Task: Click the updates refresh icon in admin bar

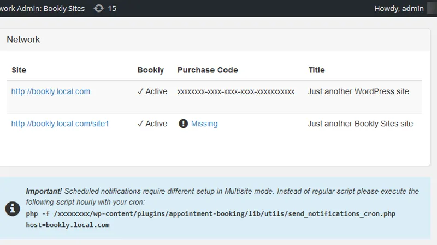Action: (x=99, y=8)
